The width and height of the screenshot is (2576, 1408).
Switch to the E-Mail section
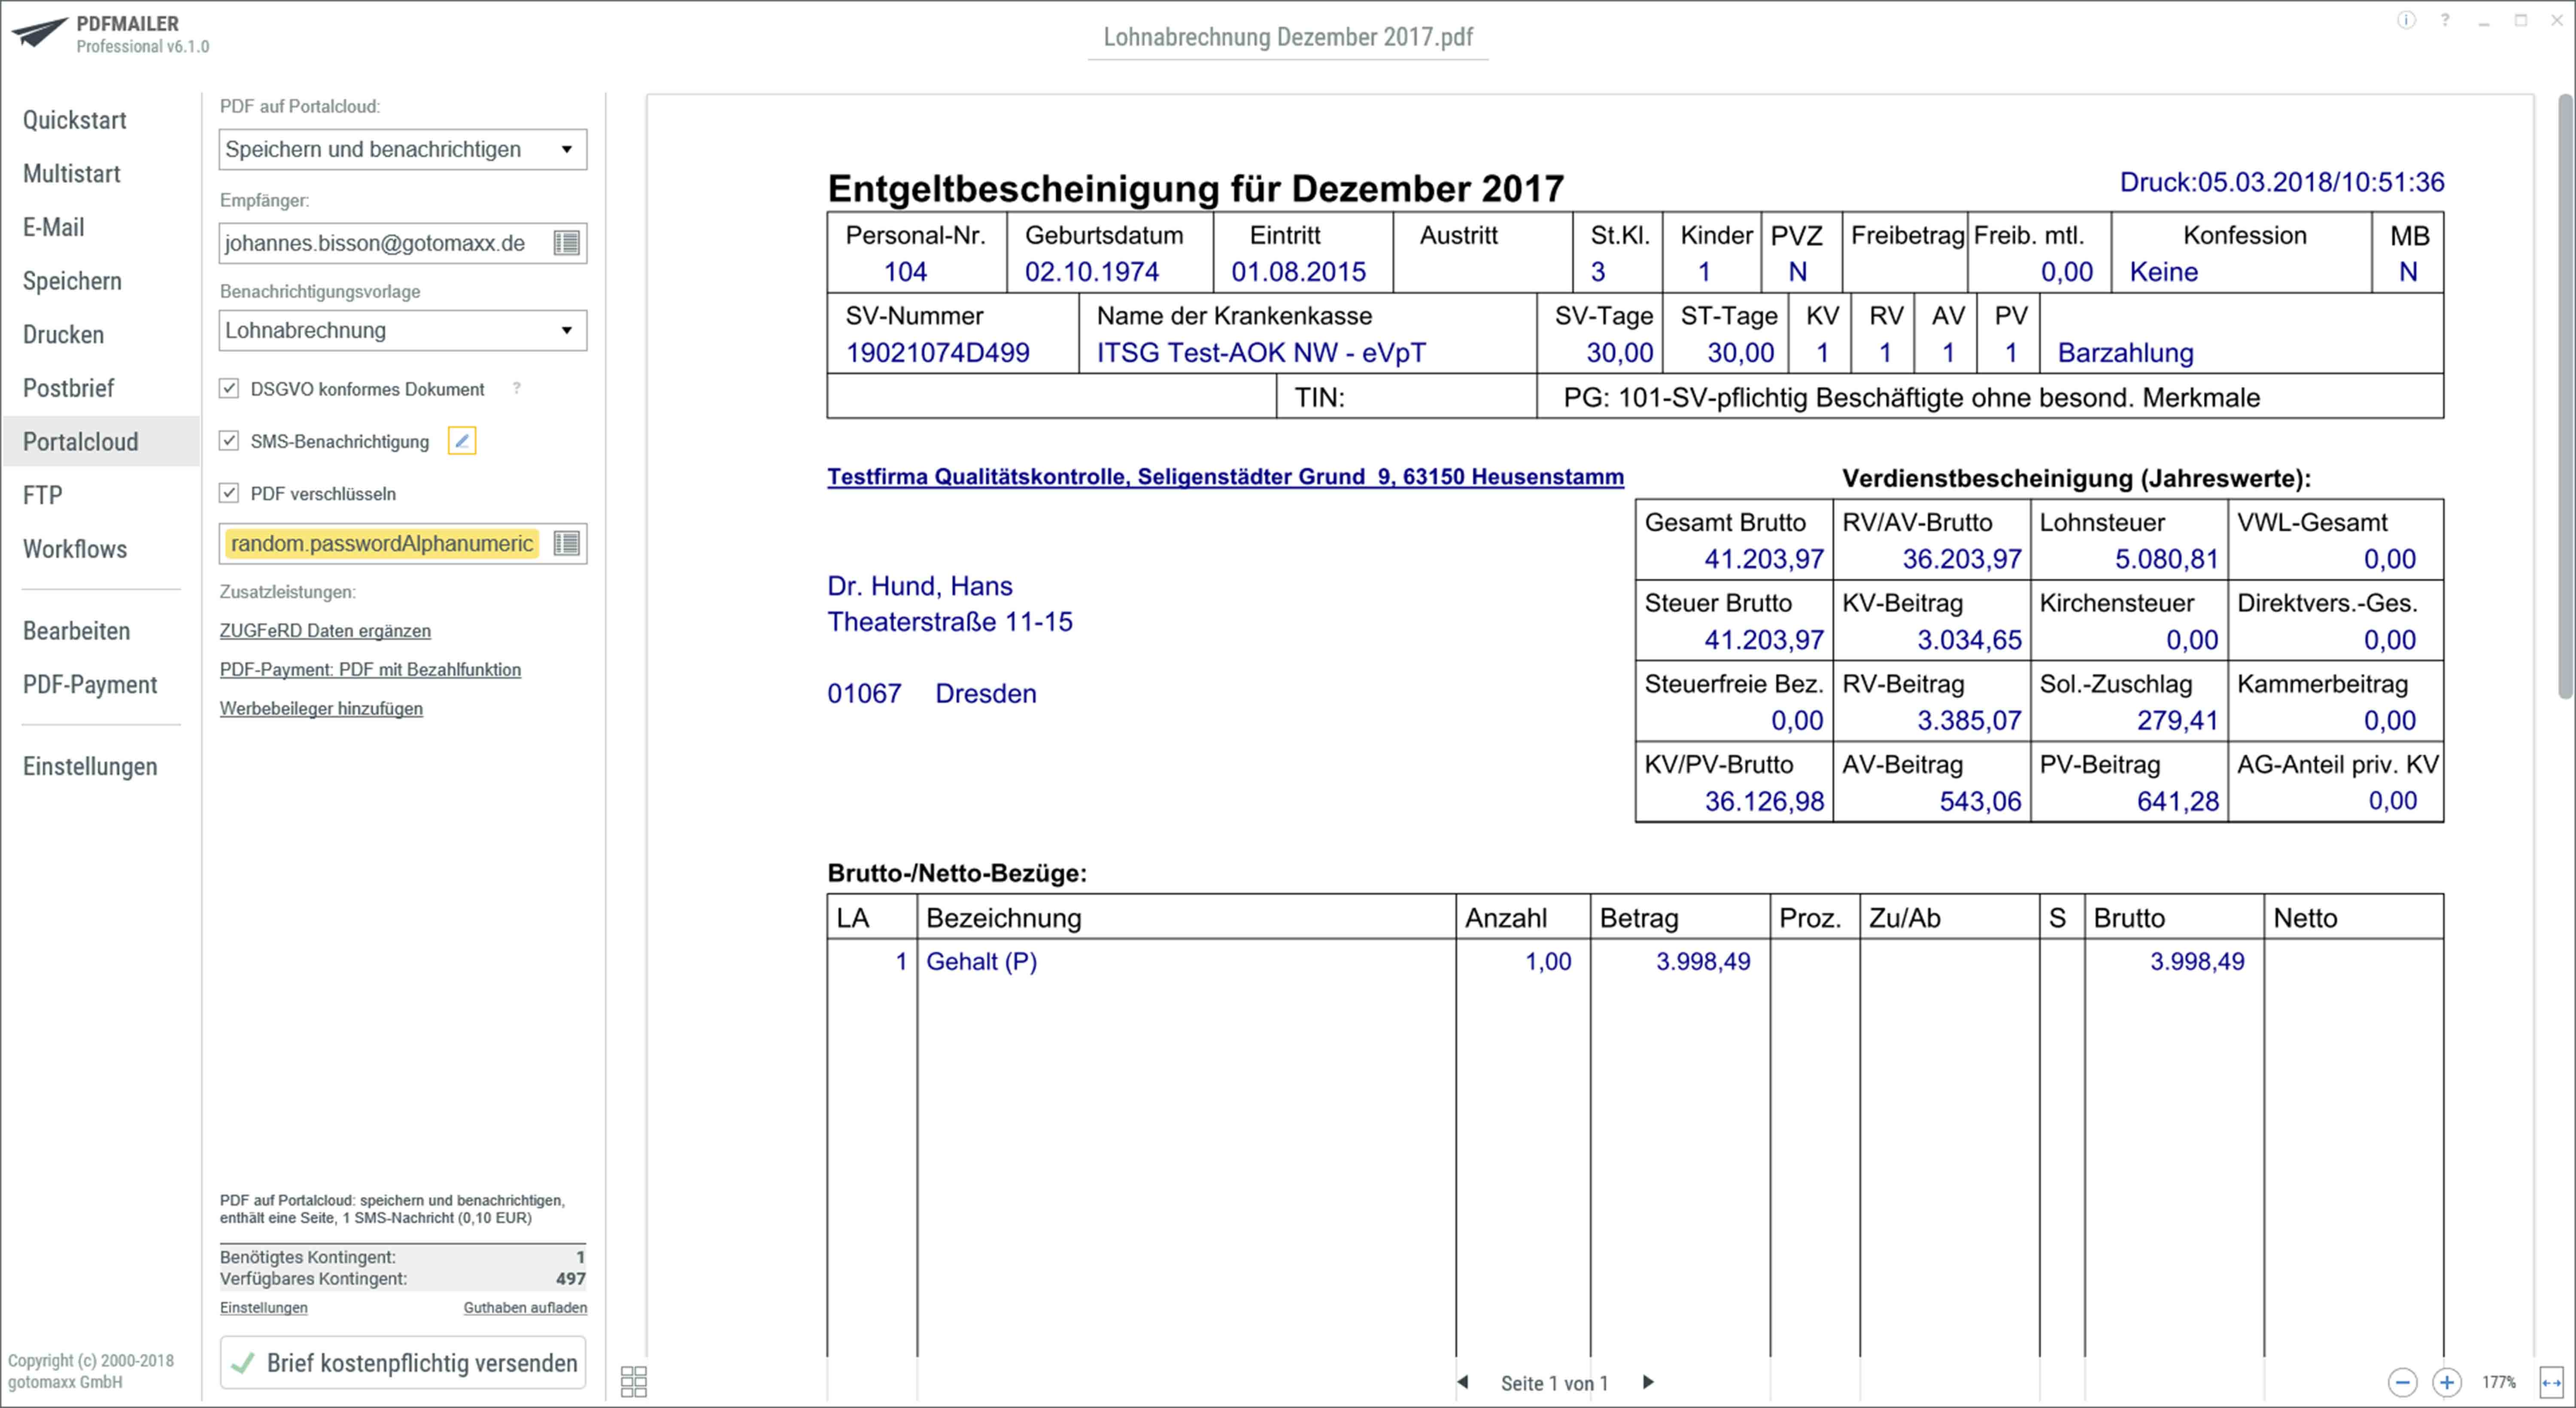(53, 227)
